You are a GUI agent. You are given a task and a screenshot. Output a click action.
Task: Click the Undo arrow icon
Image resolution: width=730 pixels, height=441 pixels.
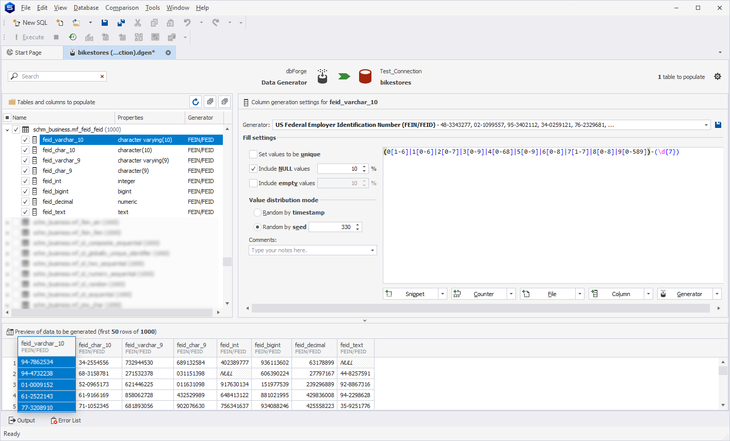tap(187, 23)
